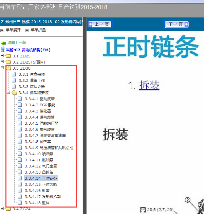Click the 02 发动机结构 panel title bar
Viewport: 204px width, 214px height.
coord(41,22)
